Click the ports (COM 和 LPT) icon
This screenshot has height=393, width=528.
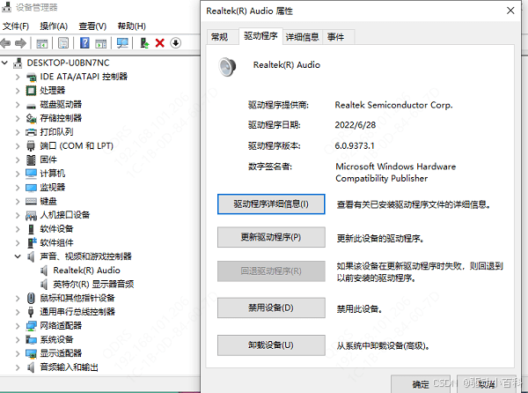31,146
